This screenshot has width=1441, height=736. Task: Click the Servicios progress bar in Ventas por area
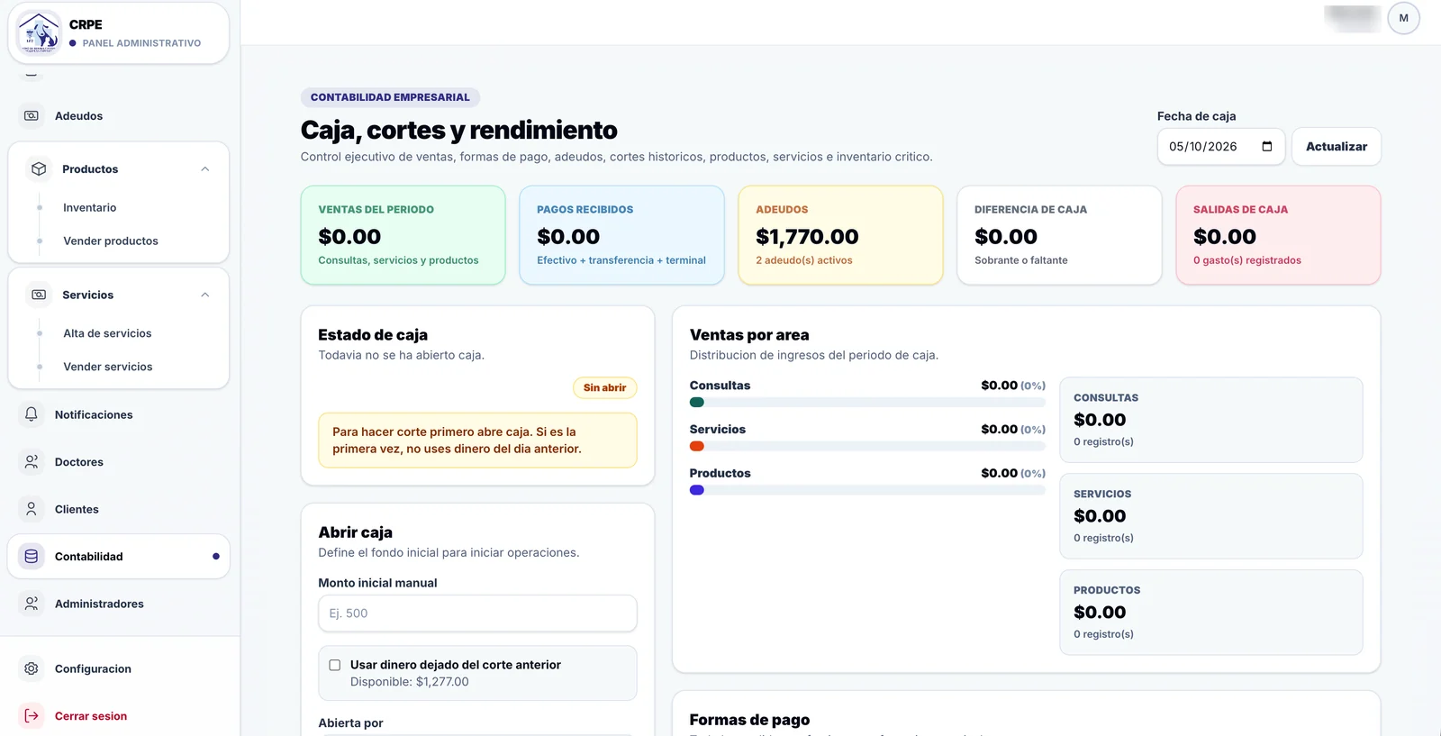867,446
